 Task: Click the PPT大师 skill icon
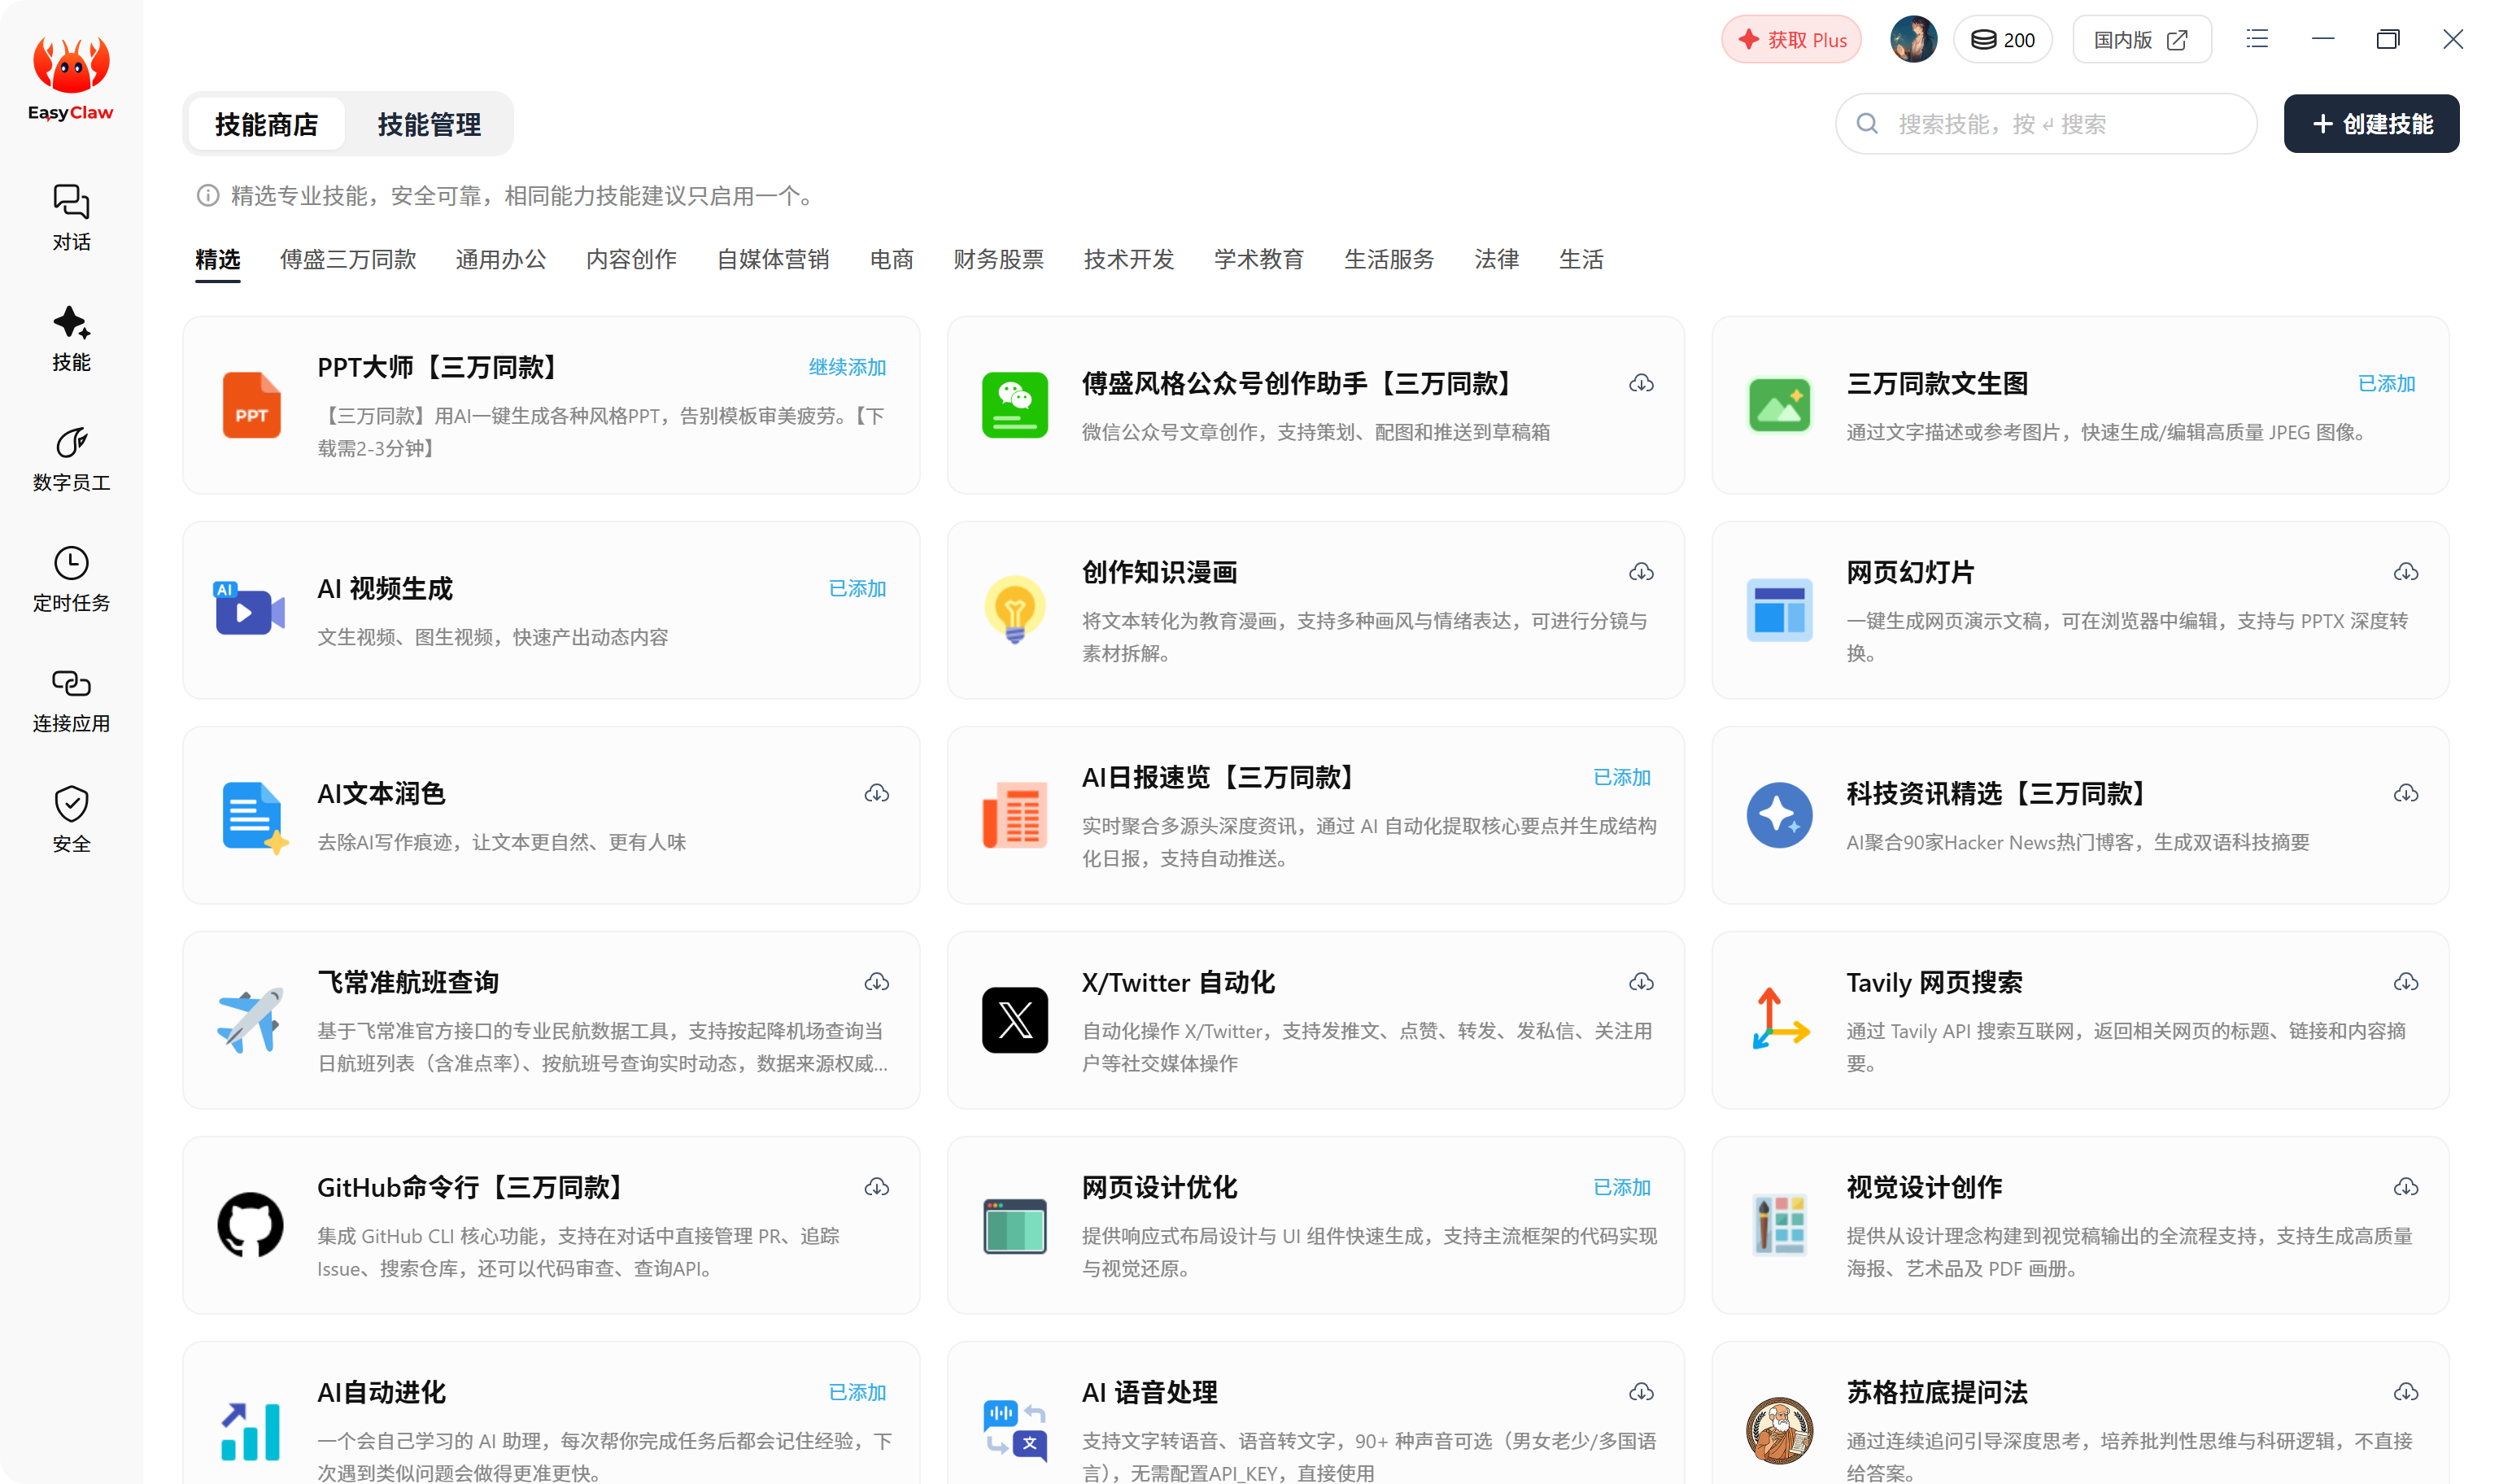[251, 405]
